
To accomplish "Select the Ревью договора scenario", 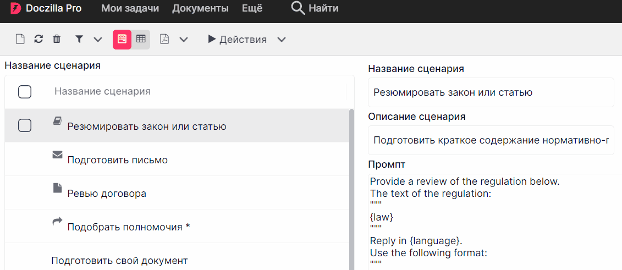I will (x=177, y=192).
